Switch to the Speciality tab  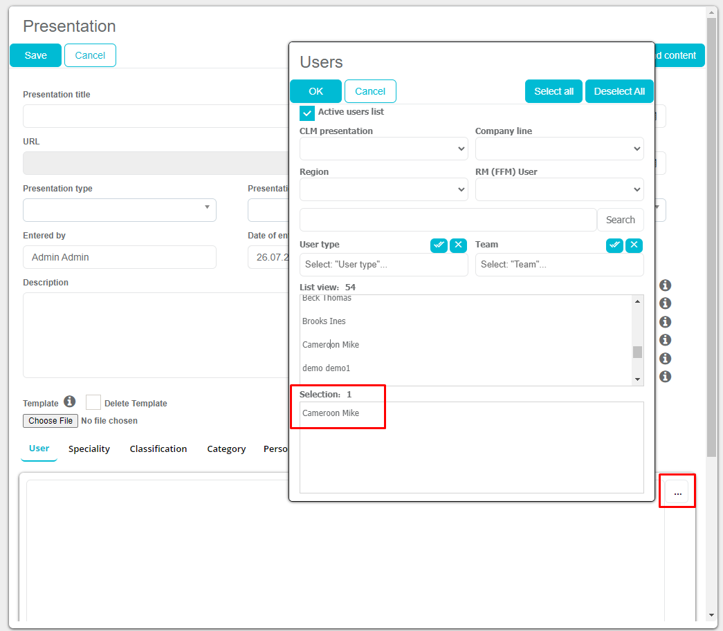tap(89, 449)
